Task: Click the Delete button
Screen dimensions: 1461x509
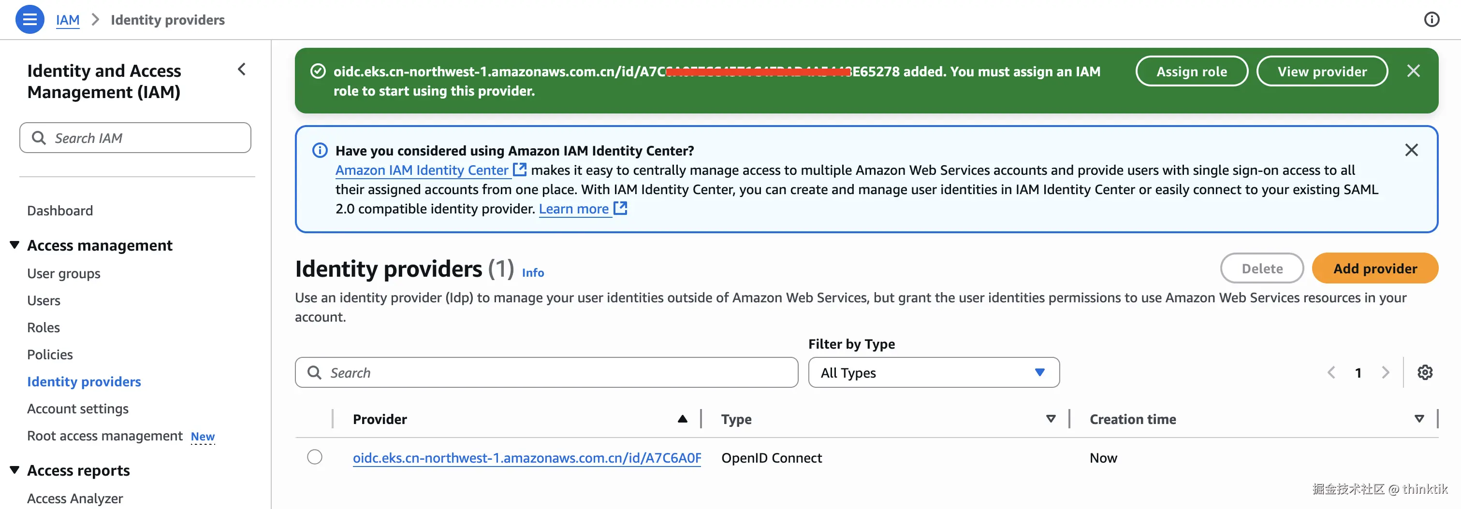Action: click(x=1262, y=268)
